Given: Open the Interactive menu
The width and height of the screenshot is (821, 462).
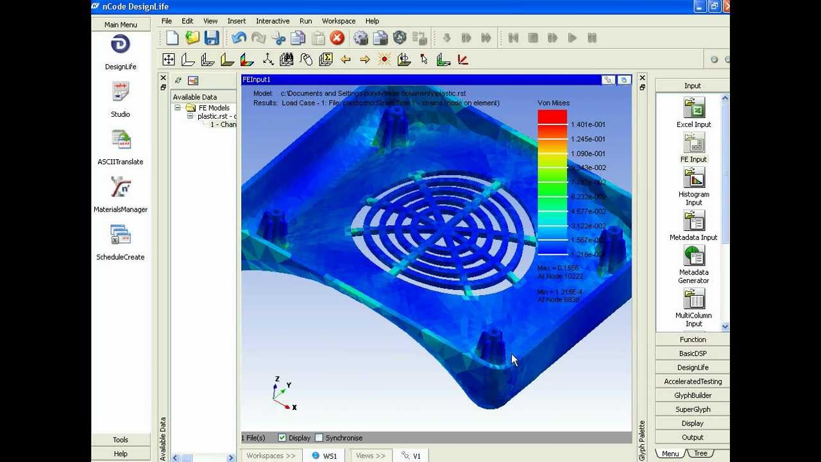Looking at the screenshot, I should pyautogui.click(x=273, y=21).
